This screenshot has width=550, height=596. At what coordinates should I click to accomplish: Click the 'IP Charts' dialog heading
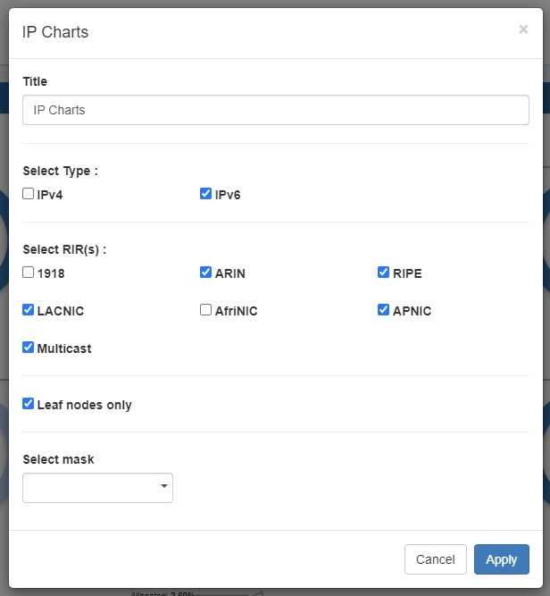(x=55, y=32)
